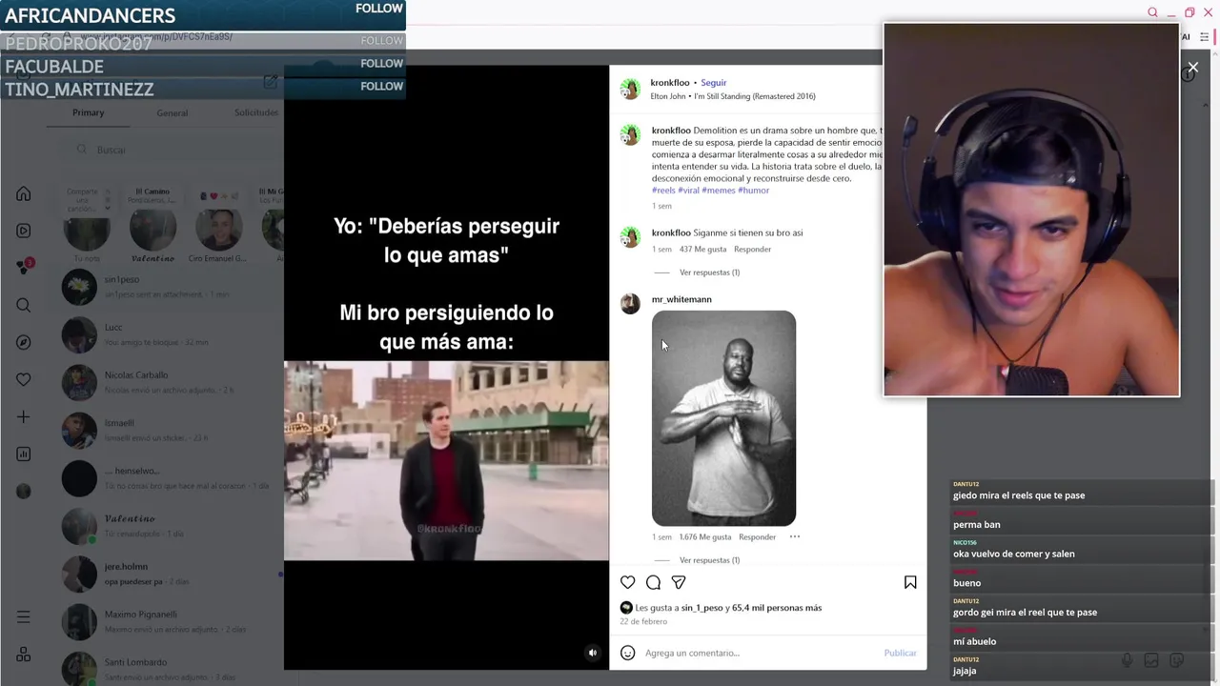Click the Agrega un comentario input field
This screenshot has height=686, width=1220.
coord(760,653)
